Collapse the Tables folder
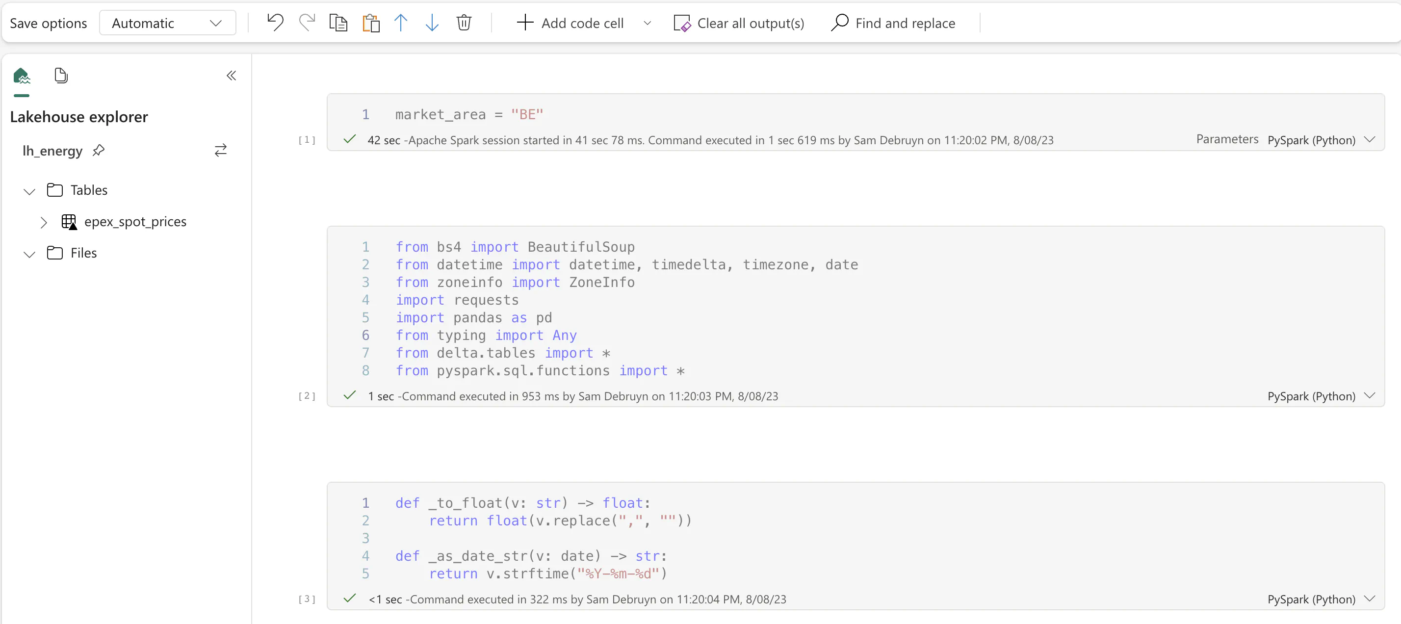The width and height of the screenshot is (1401, 624). 29,190
